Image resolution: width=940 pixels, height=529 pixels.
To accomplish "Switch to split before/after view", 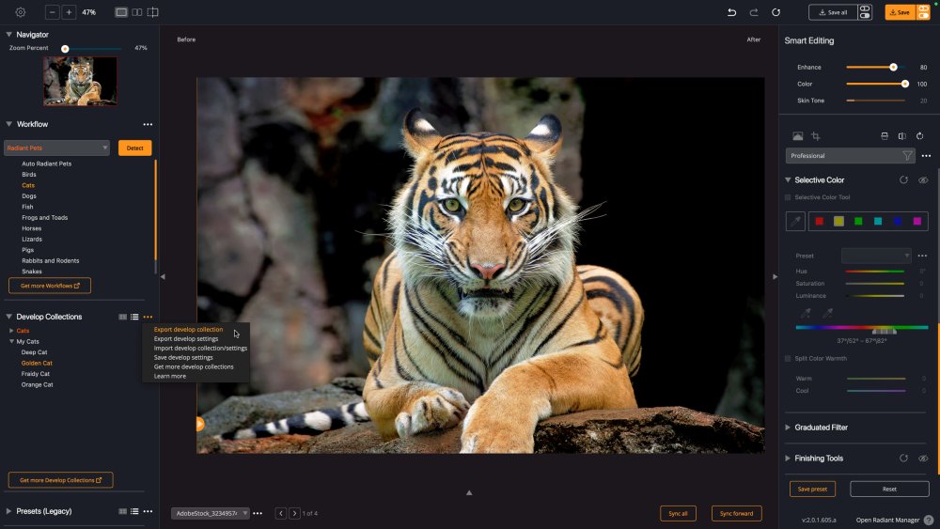I will (x=153, y=12).
